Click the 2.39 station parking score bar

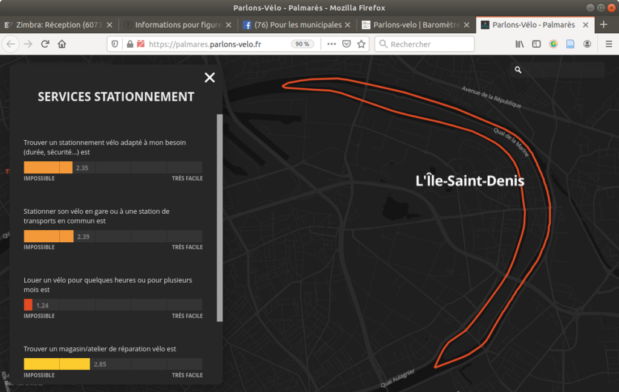[x=113, y=236]
